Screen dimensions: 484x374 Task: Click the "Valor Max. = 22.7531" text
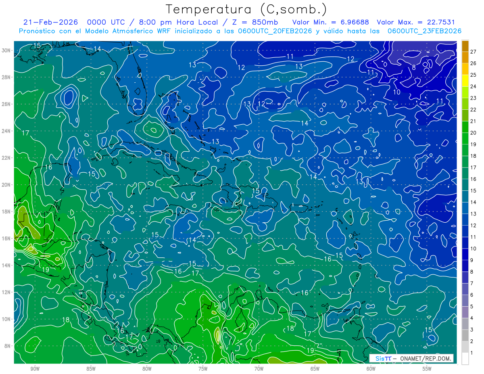(x=415, y=22)
